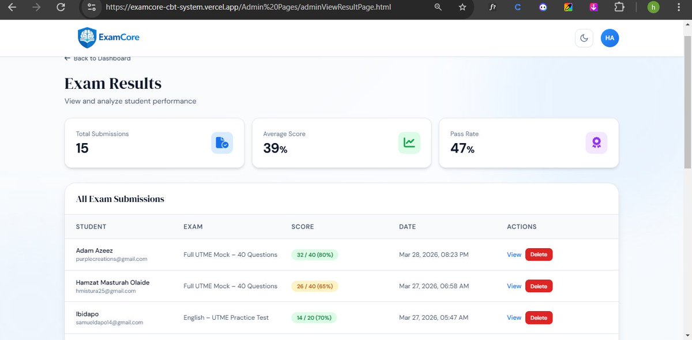Click the ExamCore shield logo
The image size is (692, 340).
86,37
